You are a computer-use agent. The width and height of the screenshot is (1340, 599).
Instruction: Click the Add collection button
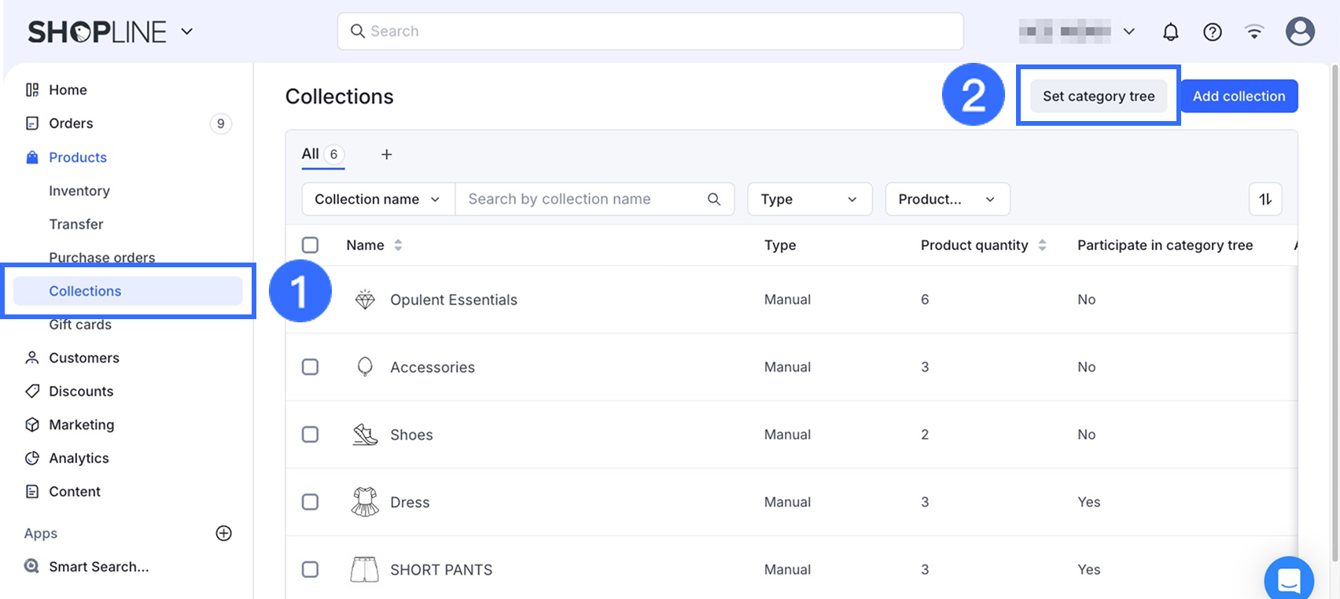1239,96
